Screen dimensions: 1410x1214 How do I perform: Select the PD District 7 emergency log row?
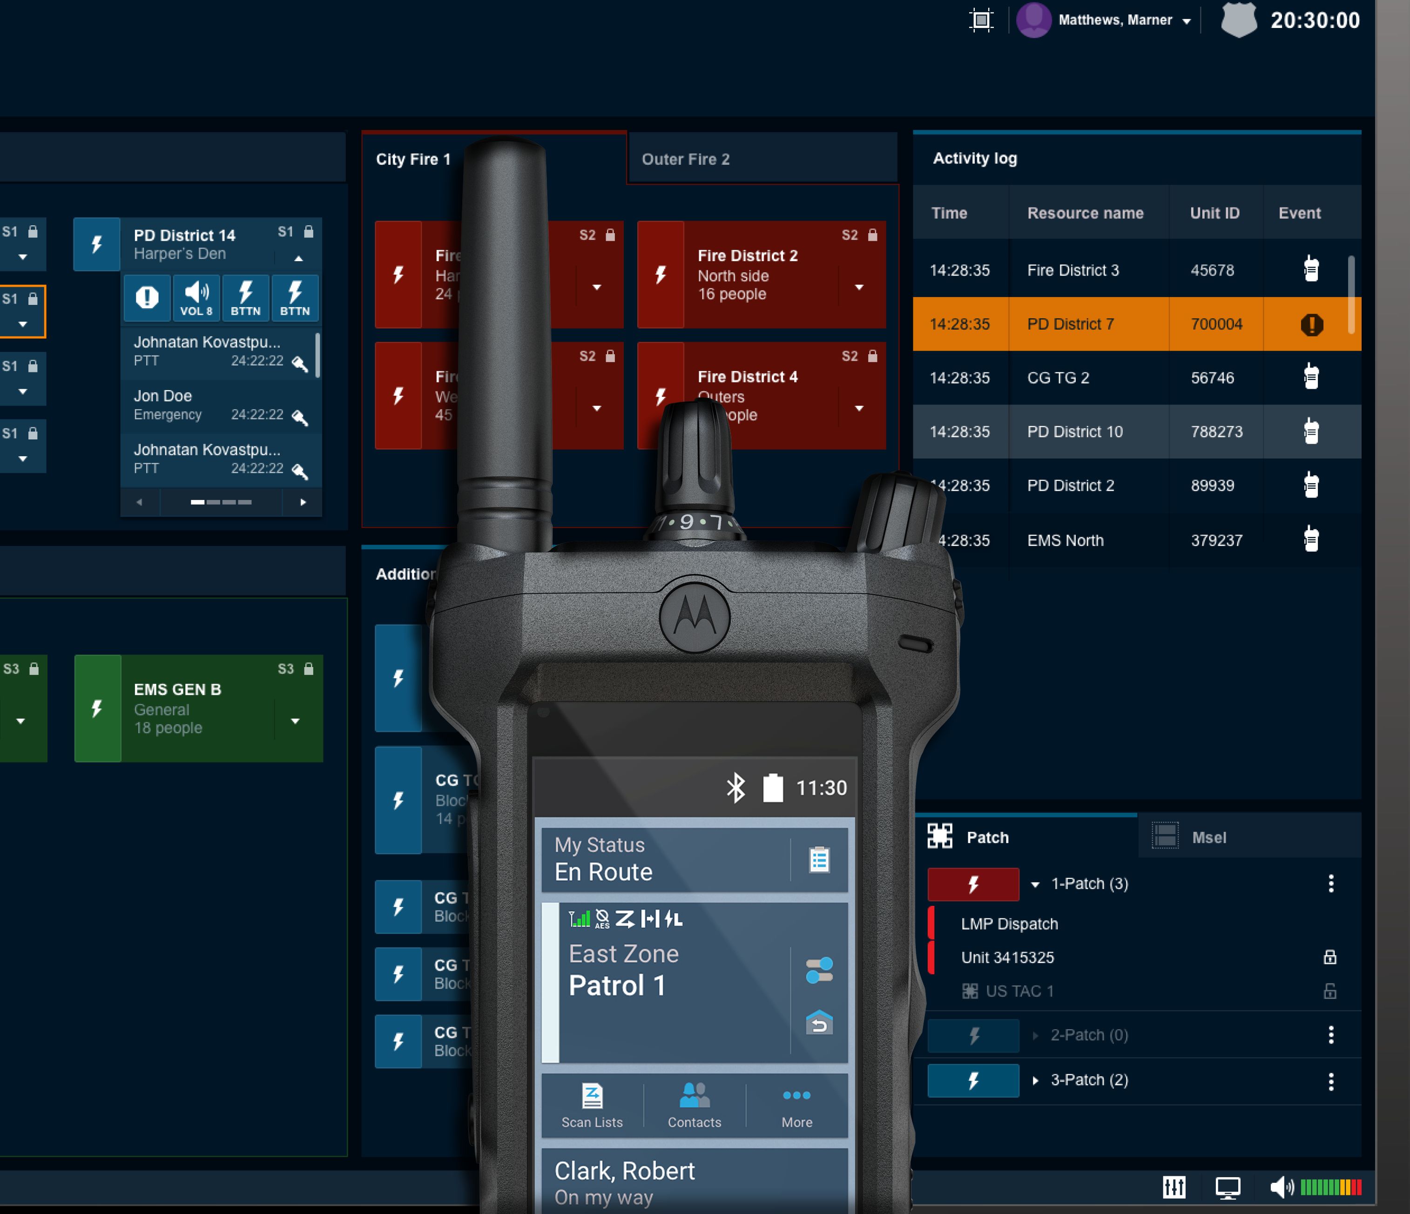(1136, 324)
